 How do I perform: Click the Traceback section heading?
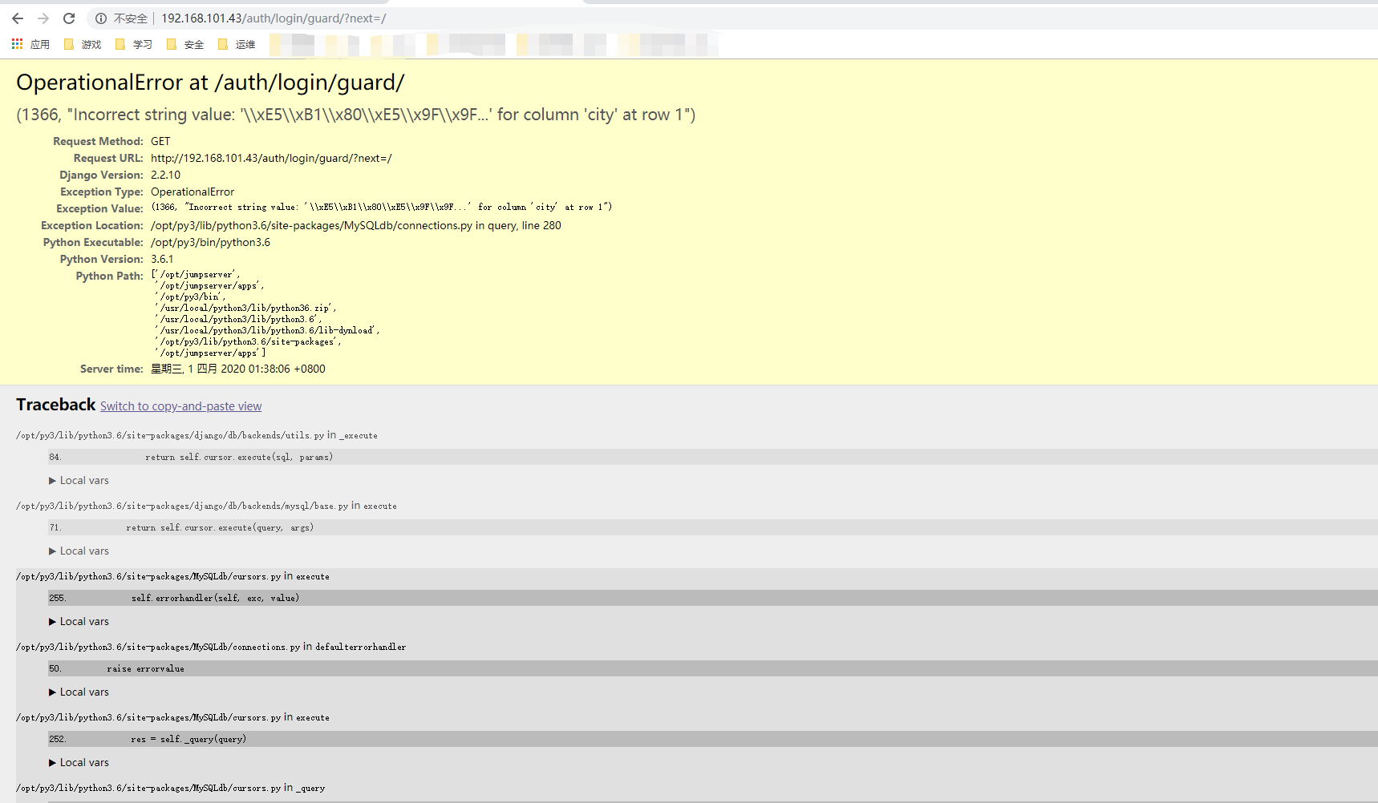pyautogui.click(x=55, y=405)
